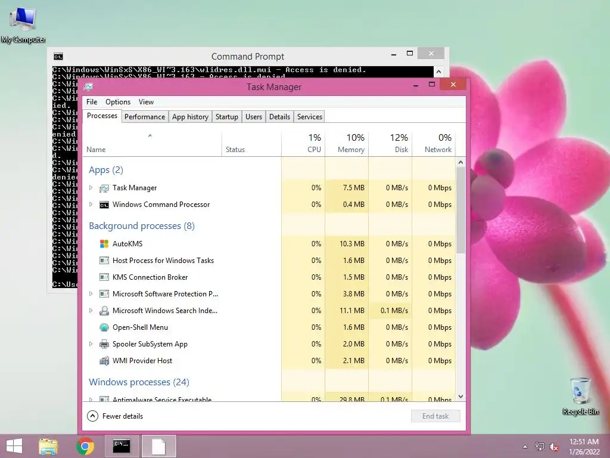Launch Google Chrome from the taskbar
Image resolution: width=610 pixels, height=458 pixels.
[x=85, y=446]
